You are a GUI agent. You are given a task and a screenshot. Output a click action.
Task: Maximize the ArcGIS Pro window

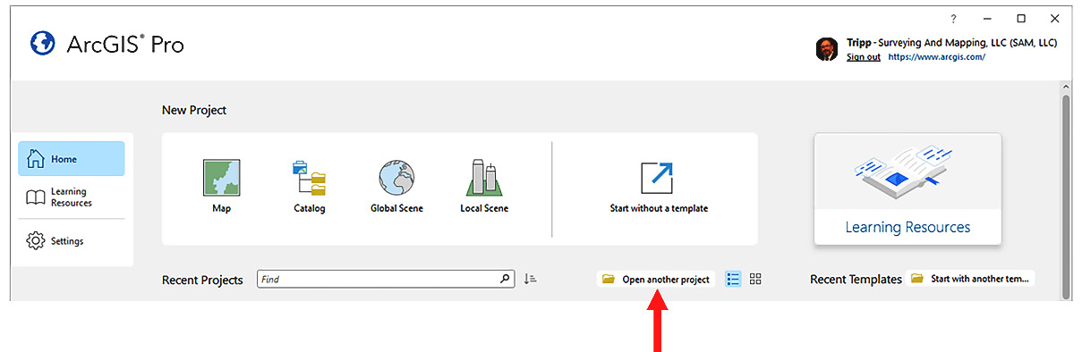pos(1021,18)
